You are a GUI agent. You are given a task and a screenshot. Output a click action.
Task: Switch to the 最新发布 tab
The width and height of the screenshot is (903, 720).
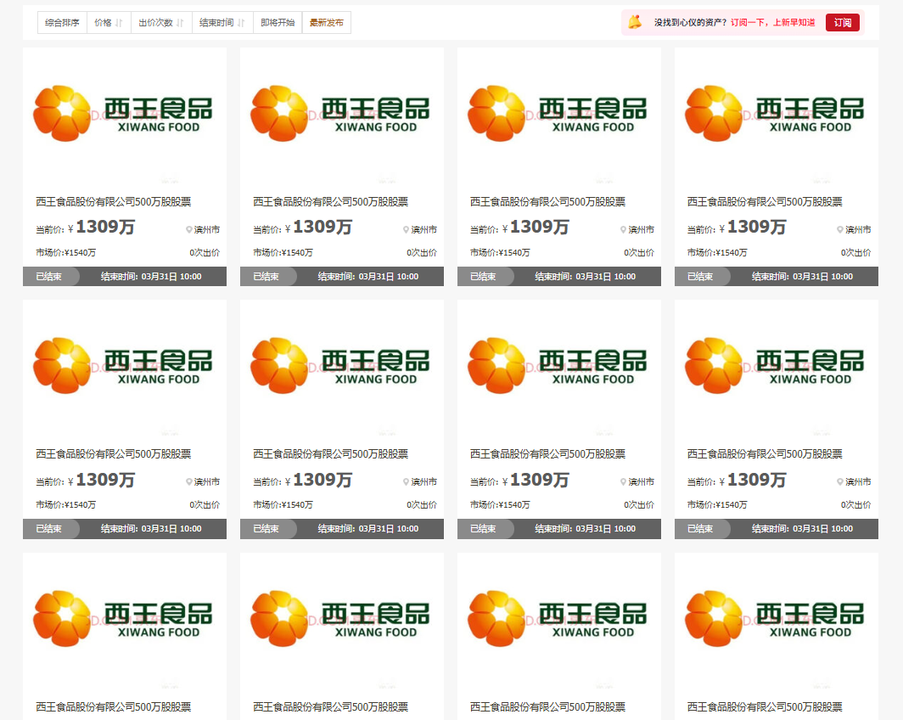tap(327, 23)
